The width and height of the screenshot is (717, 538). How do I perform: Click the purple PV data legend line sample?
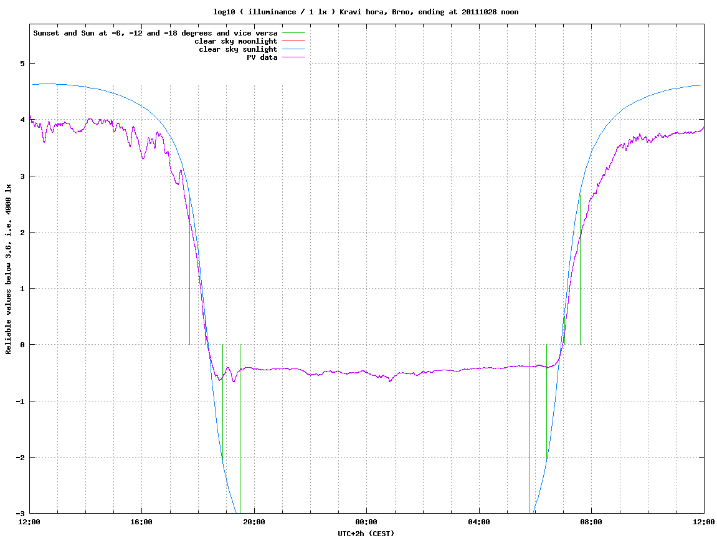click(293, 57)
